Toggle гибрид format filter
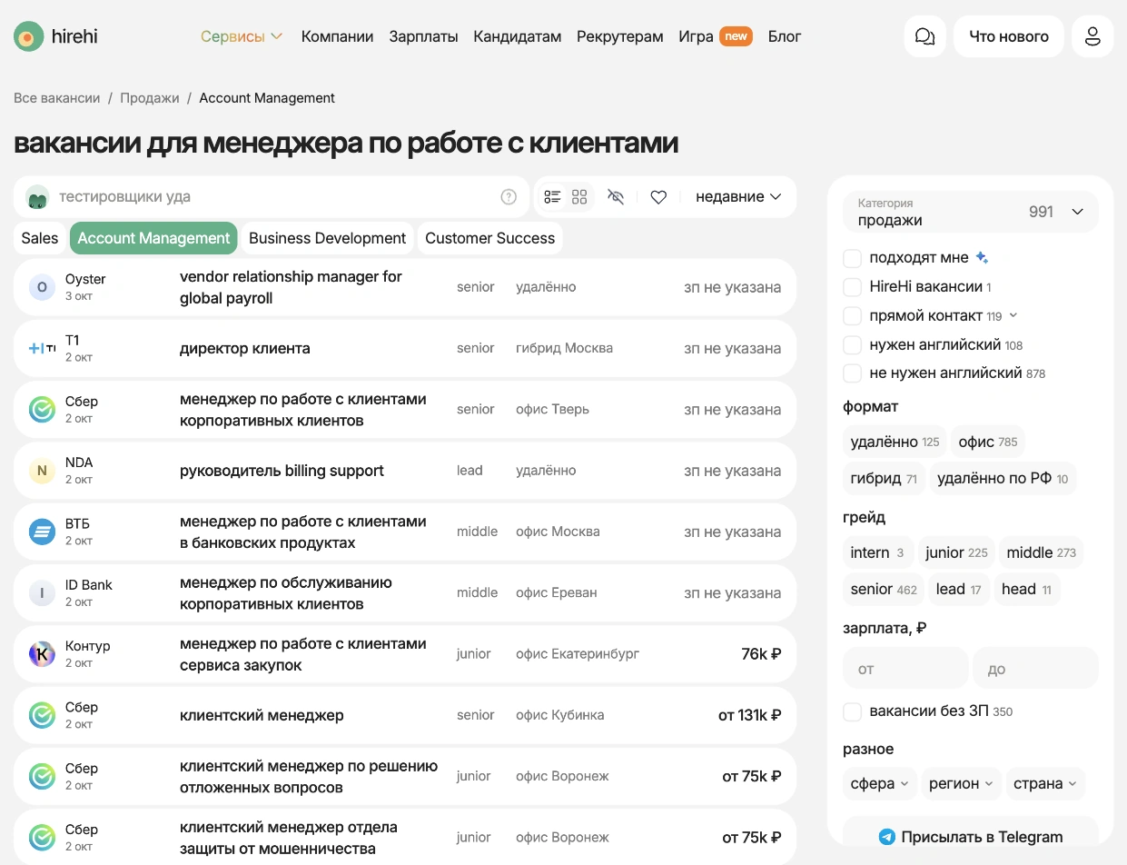 click(x=884, y=478)
